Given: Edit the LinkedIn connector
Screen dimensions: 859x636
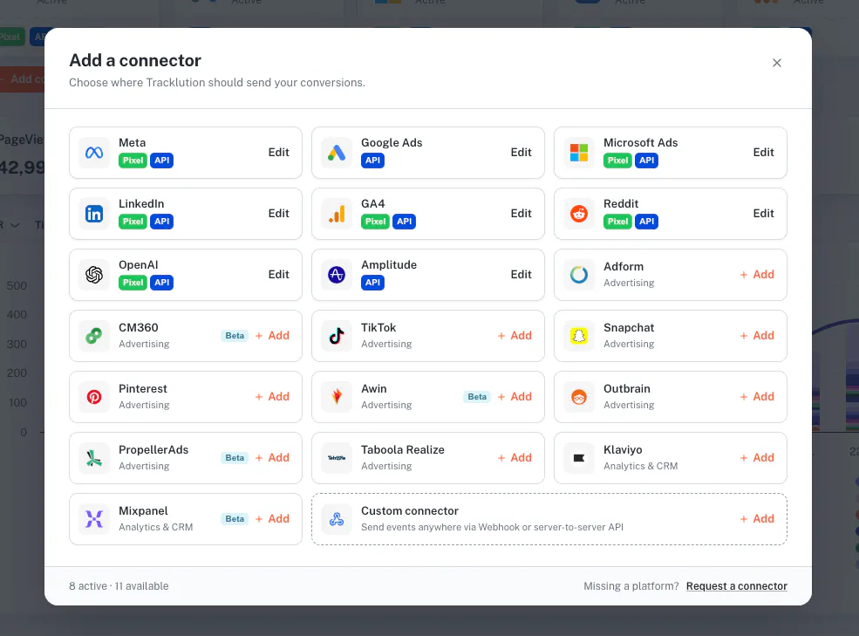Looking at the screenshot, I should (x=278, y=213).
